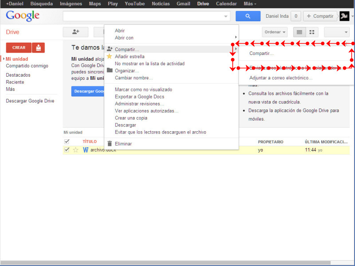
Task: Open the settings dropdown at top right
Action: coord(337,32)
